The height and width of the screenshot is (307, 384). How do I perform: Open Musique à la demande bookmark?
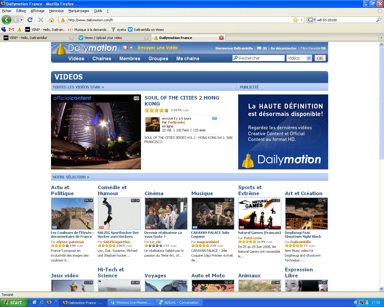tap(88, 29)
